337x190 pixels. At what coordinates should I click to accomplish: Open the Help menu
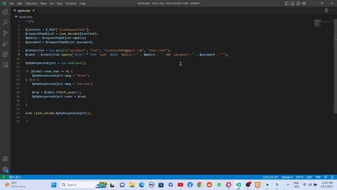[x=83, y=4]
